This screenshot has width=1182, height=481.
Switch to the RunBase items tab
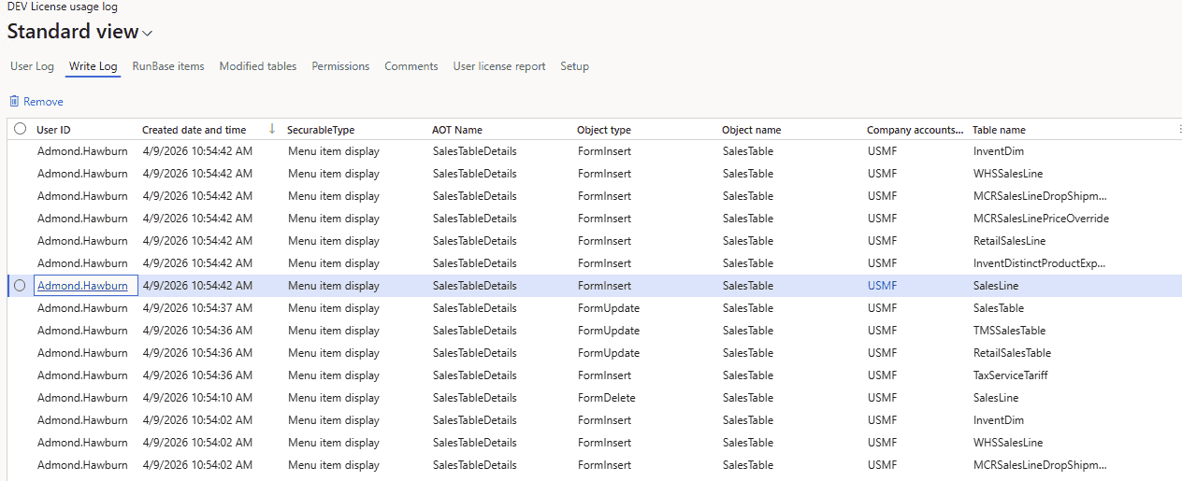pyautogui.click(x=168, y=66)
